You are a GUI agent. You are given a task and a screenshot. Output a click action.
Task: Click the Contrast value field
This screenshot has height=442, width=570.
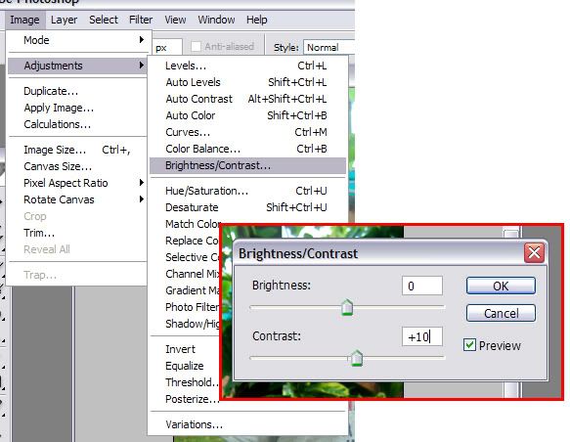(422, 336)
